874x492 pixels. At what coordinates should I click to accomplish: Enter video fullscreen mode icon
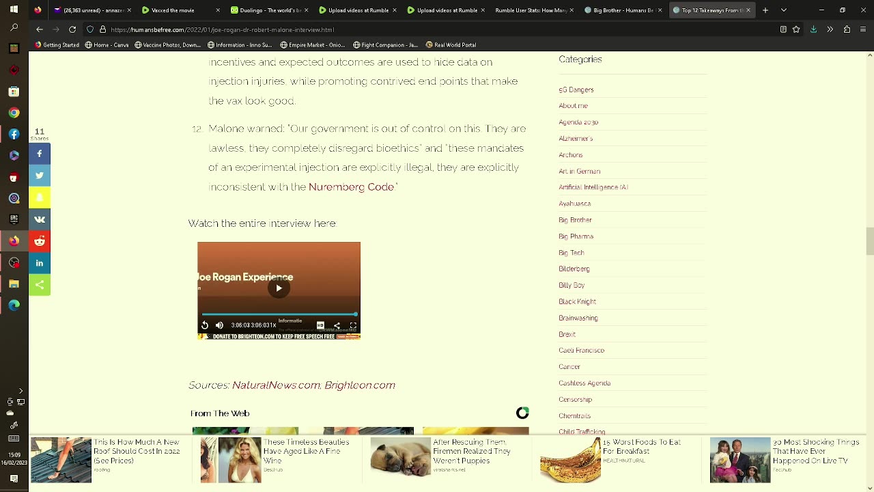click(353, 325)
